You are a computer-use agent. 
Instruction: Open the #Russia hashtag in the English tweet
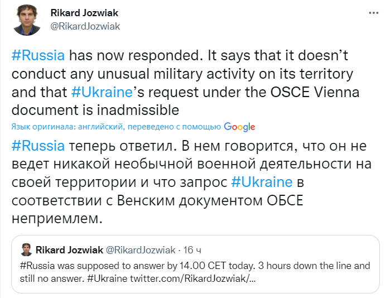[38, 55]
